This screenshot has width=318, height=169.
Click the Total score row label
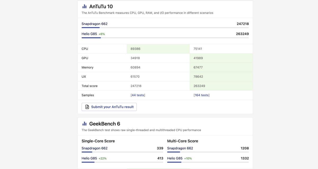pos(90,86)
